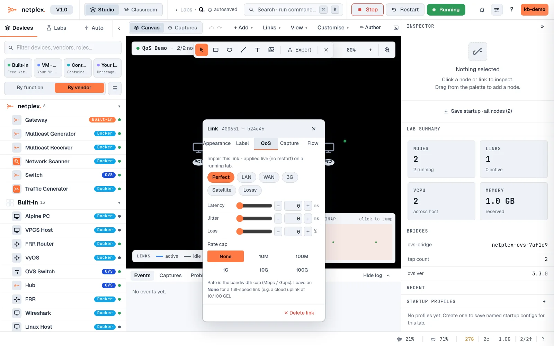Open the Add dropdown menu
Image resolution: width=554 pixels, height=346 pixels.
click(243, 28)
